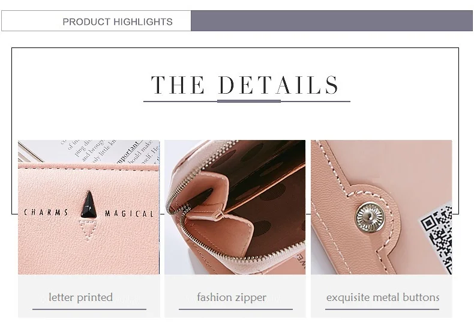Click the black triangle stud ornament

click(89, 204)
